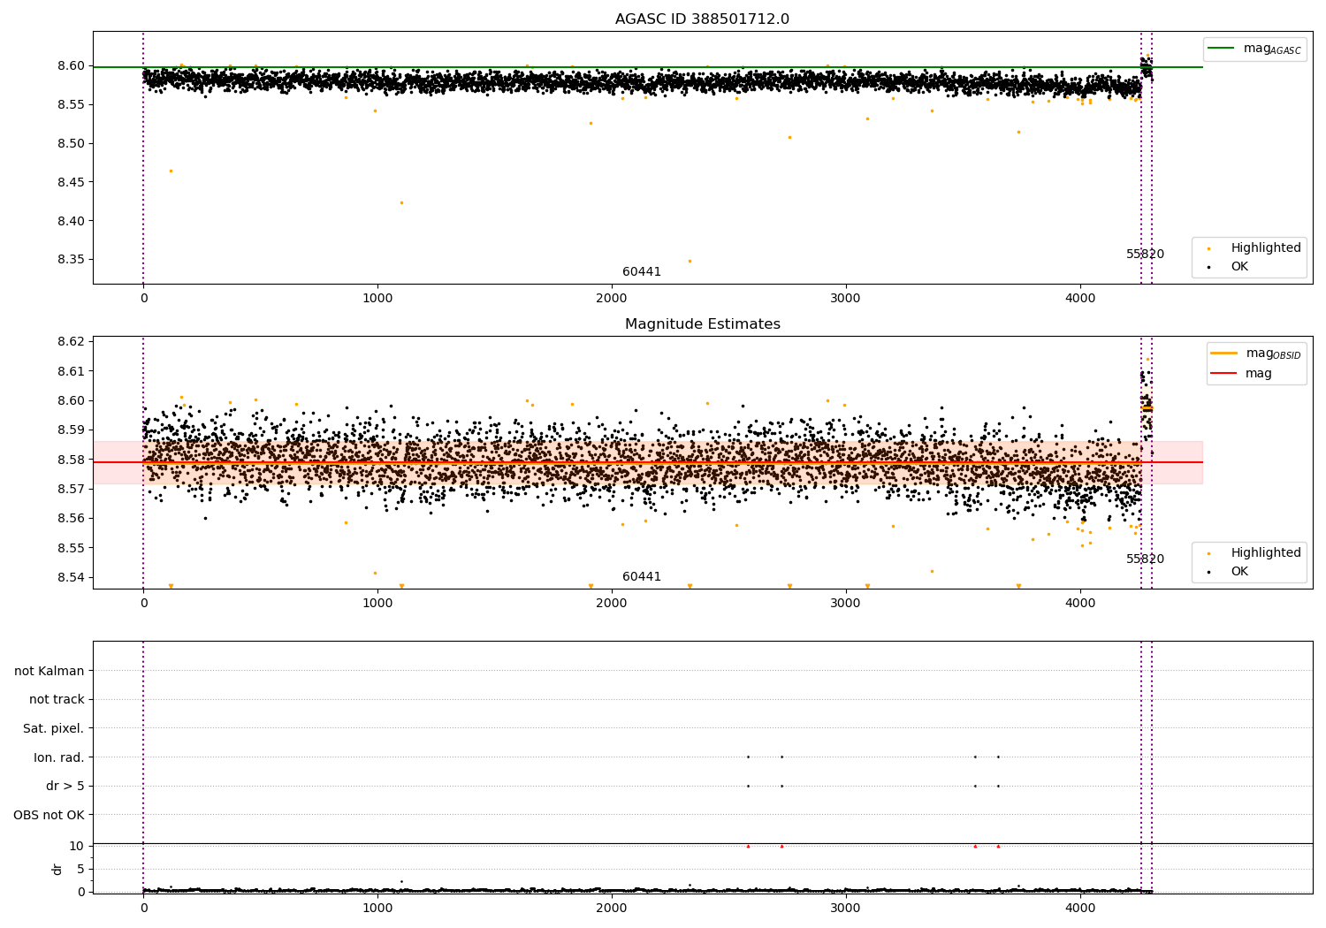
Task: Click the 8.58 y-axis tick label
Action: [x=70, y=460]
